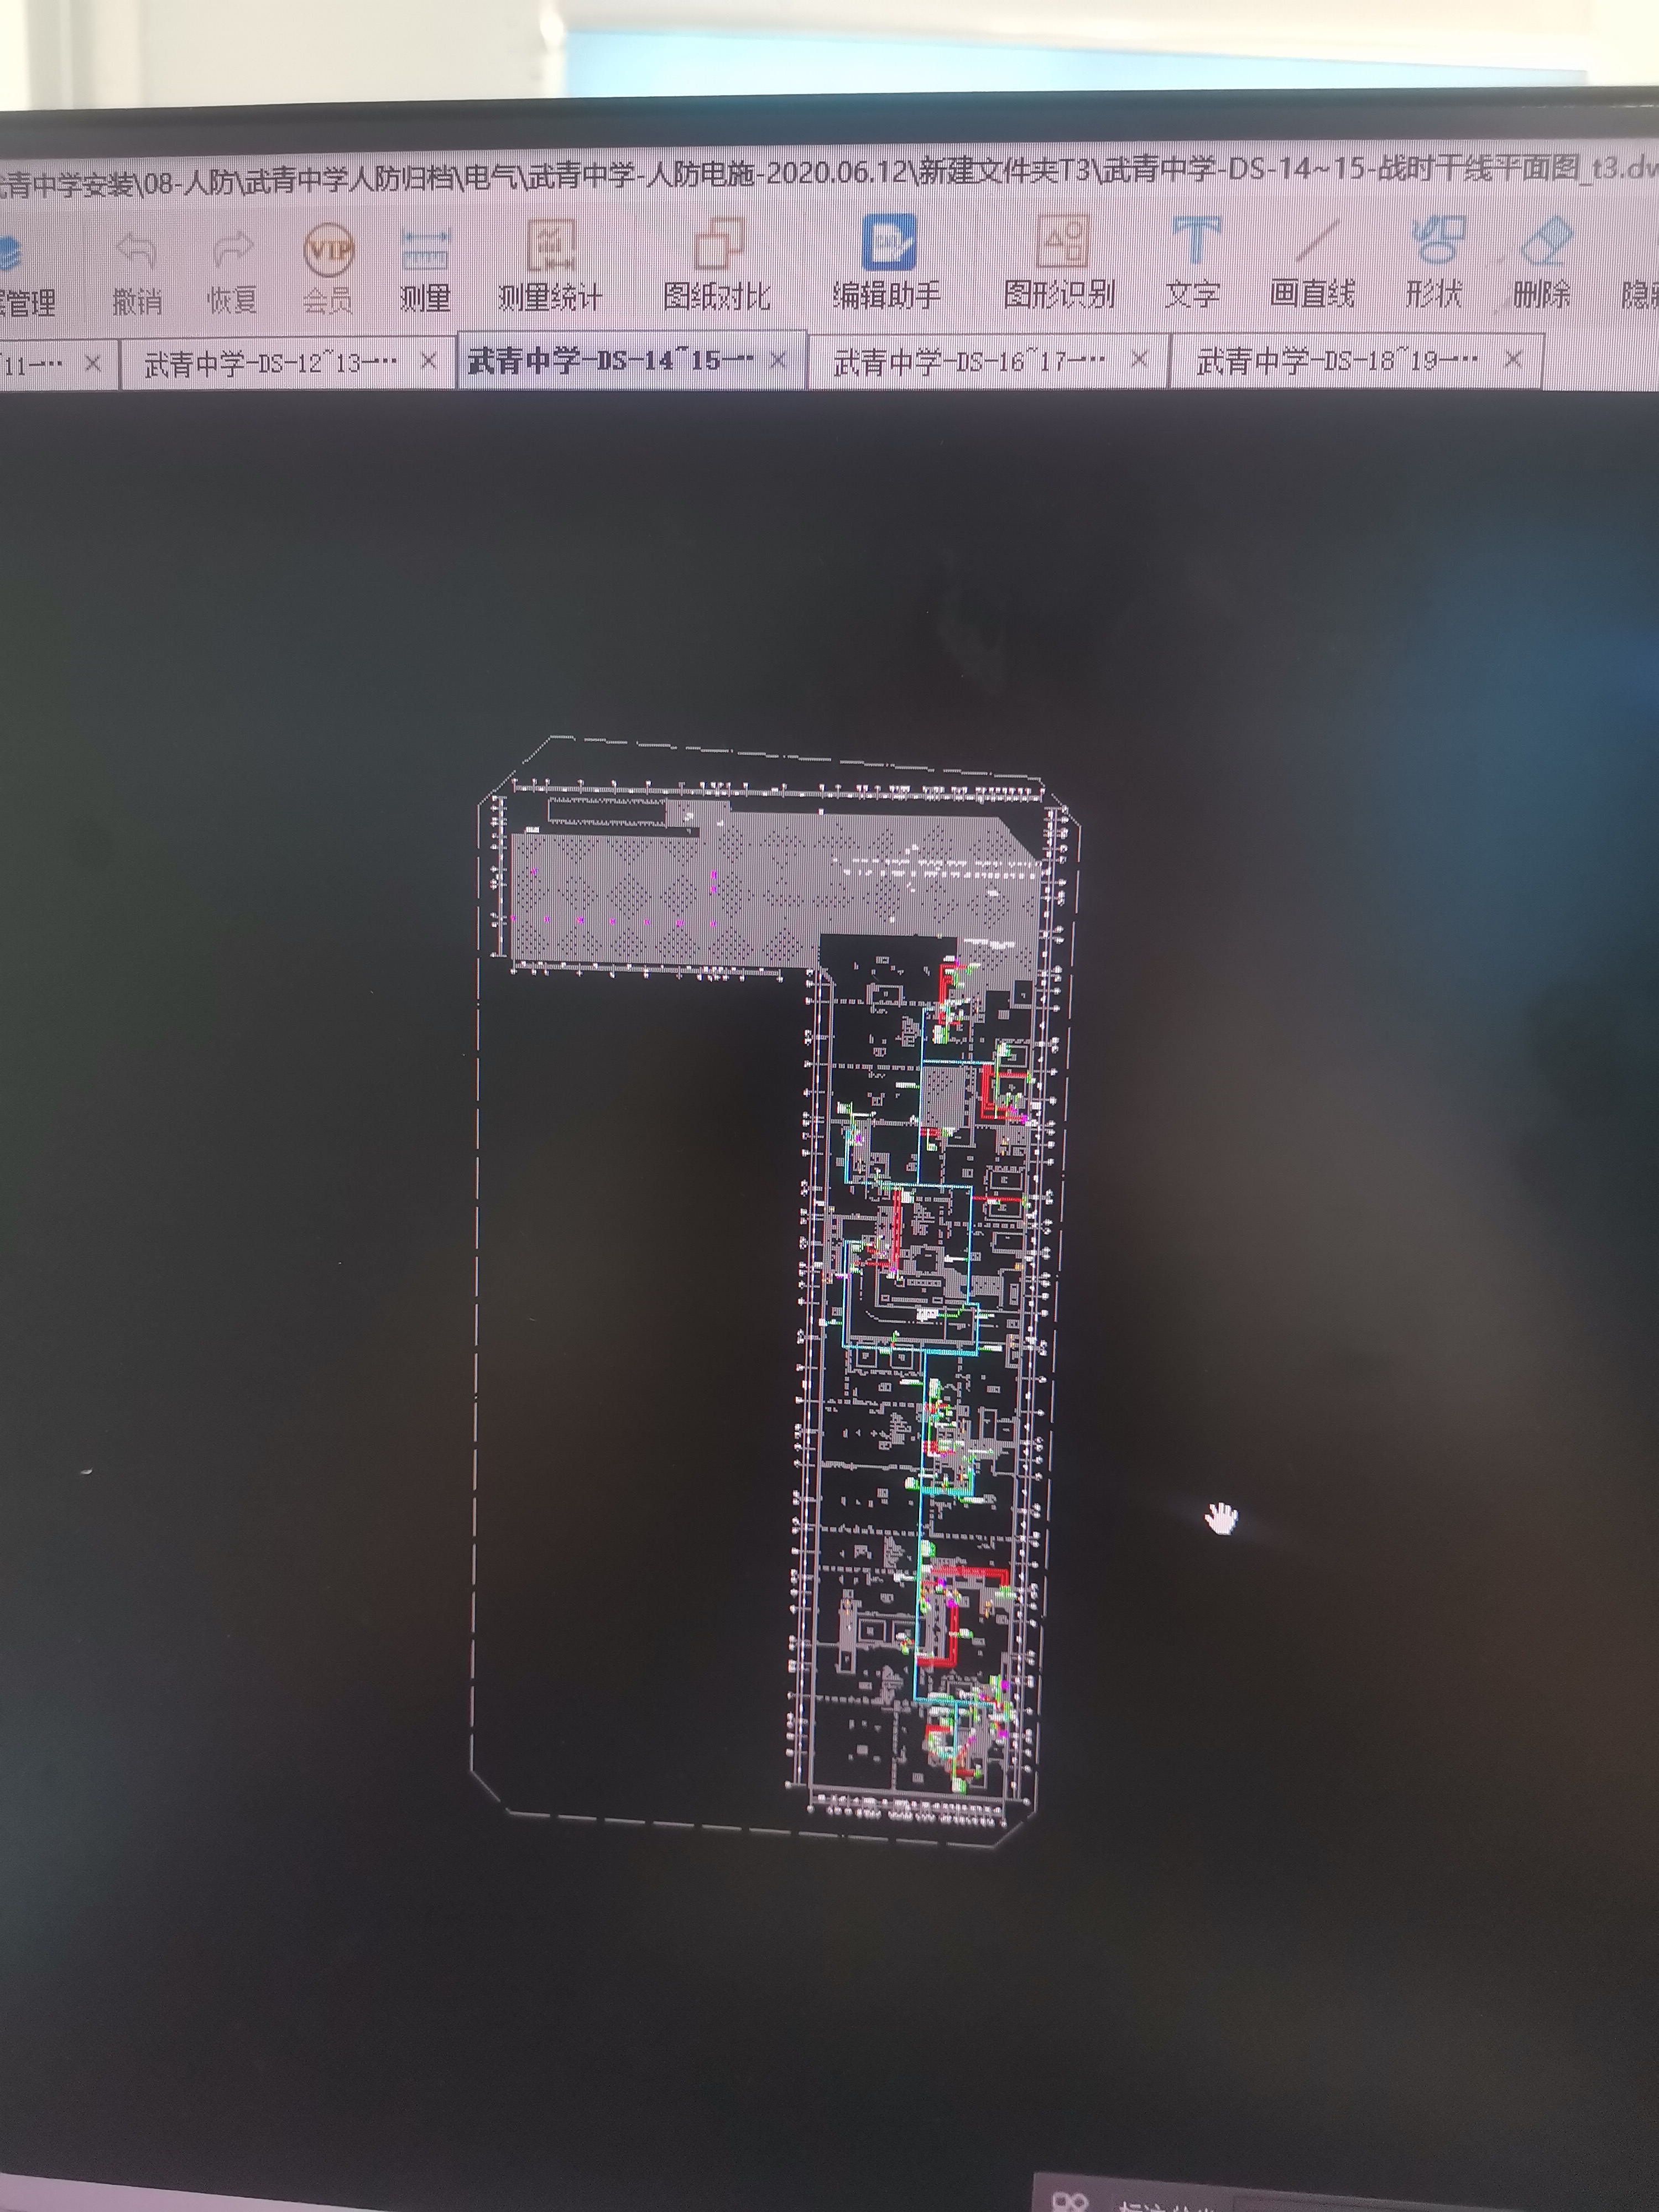This screenshot has width=1659, height=2212.
Task: Close the partially visible 11 tab
Action: 93,363
